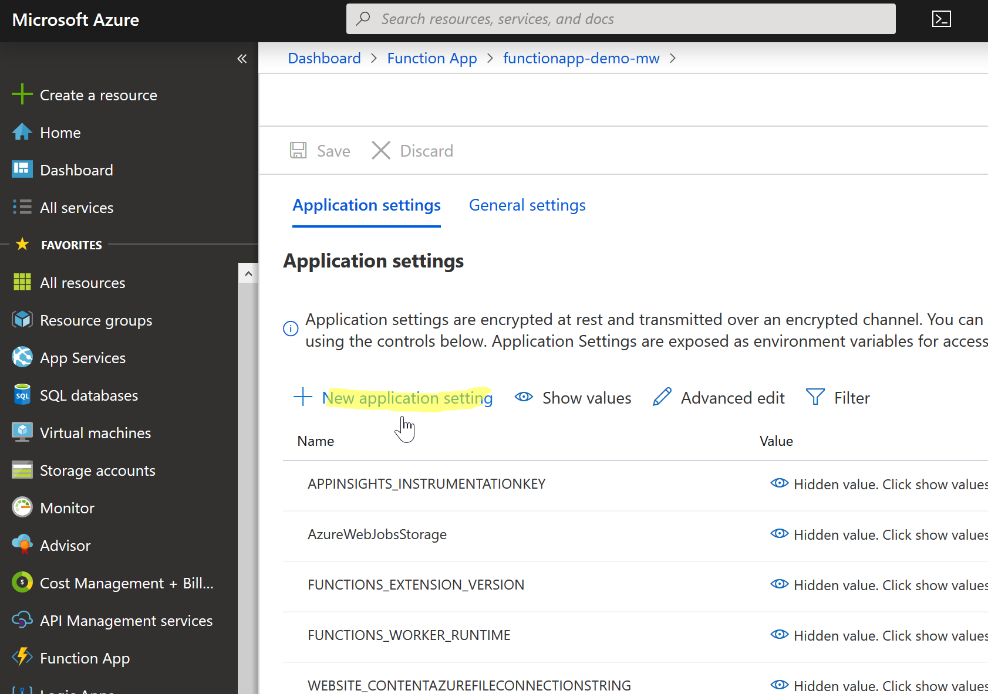Viewport: 988px width, 694px height.
Task: Reveal the APPINSIGHTS_INSTRUMENTATIONKEY value
Action: [x=780, y=483]
